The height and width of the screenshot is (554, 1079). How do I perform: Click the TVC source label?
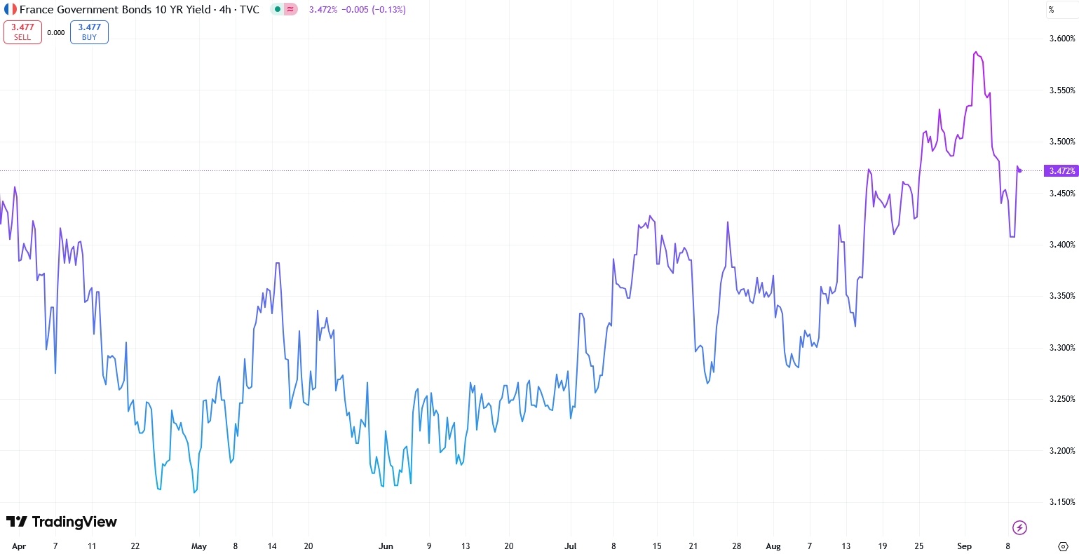(x=249, y=10)
